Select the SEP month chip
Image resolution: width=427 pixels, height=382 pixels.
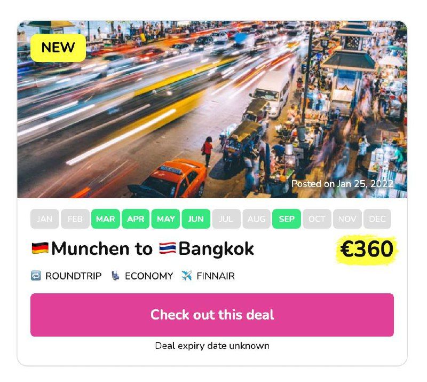pos(287,219)
